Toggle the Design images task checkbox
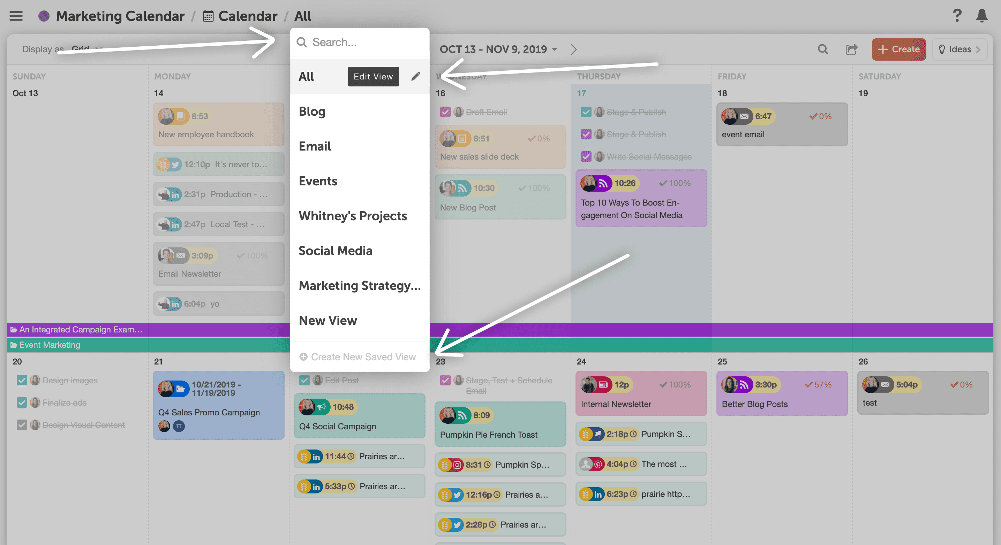 [22, 380]
